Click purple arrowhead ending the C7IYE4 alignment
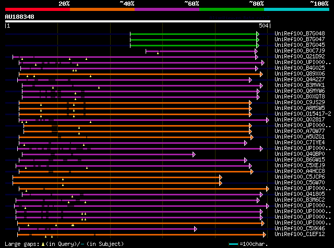The image size is (334, 248). pyautogui.click(x=246, y=143)
